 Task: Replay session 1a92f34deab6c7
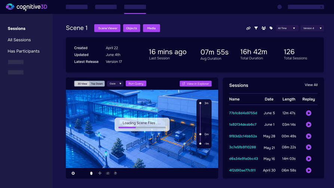309,124
